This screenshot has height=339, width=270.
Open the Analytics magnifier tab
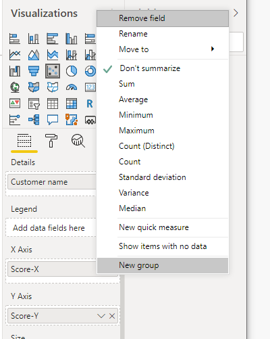pyautogui.click(x=78, y=141)
